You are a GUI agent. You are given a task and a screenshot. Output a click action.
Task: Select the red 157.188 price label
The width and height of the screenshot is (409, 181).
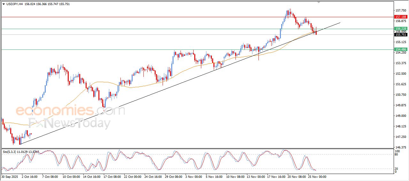[x=401, y=17]
